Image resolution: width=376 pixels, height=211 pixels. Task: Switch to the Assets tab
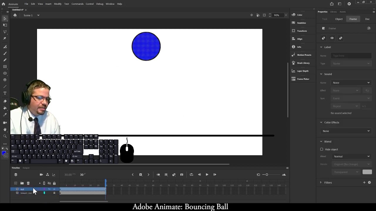tap(343, 12)
